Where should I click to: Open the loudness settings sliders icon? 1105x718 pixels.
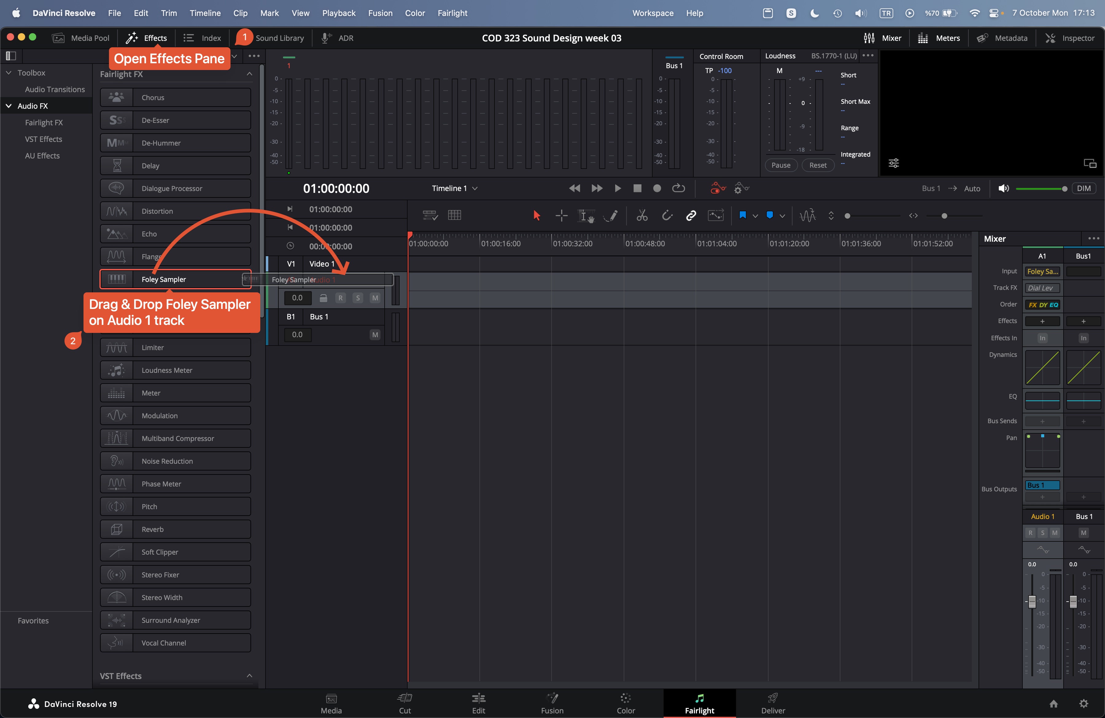click(x=893, y=163)
